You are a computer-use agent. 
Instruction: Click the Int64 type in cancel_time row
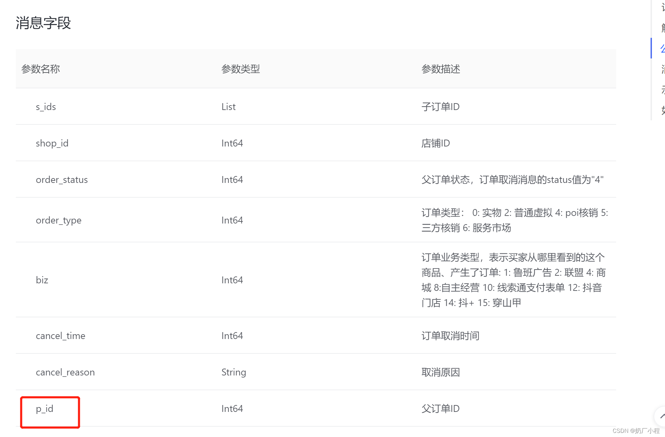click(232, 336)
